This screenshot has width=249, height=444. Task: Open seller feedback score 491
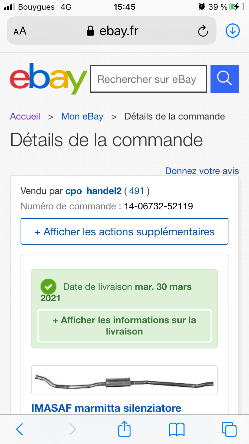pyautogui.click(x=136, y=191)
